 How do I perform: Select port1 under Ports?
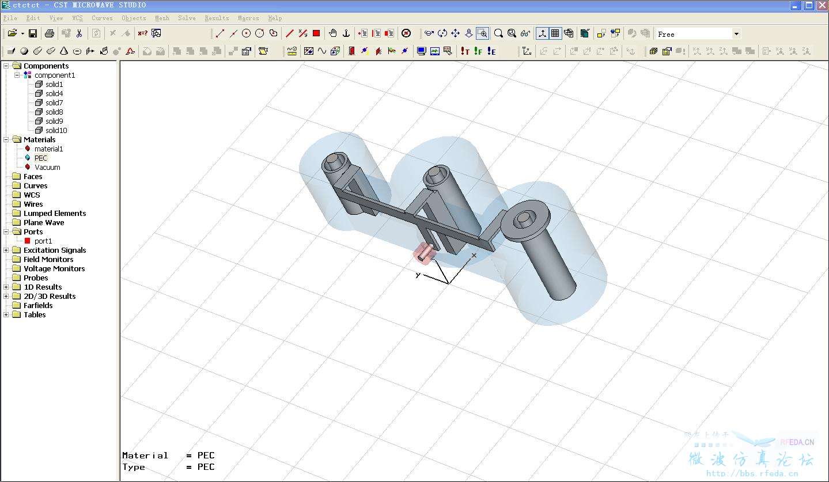[43, 241]
